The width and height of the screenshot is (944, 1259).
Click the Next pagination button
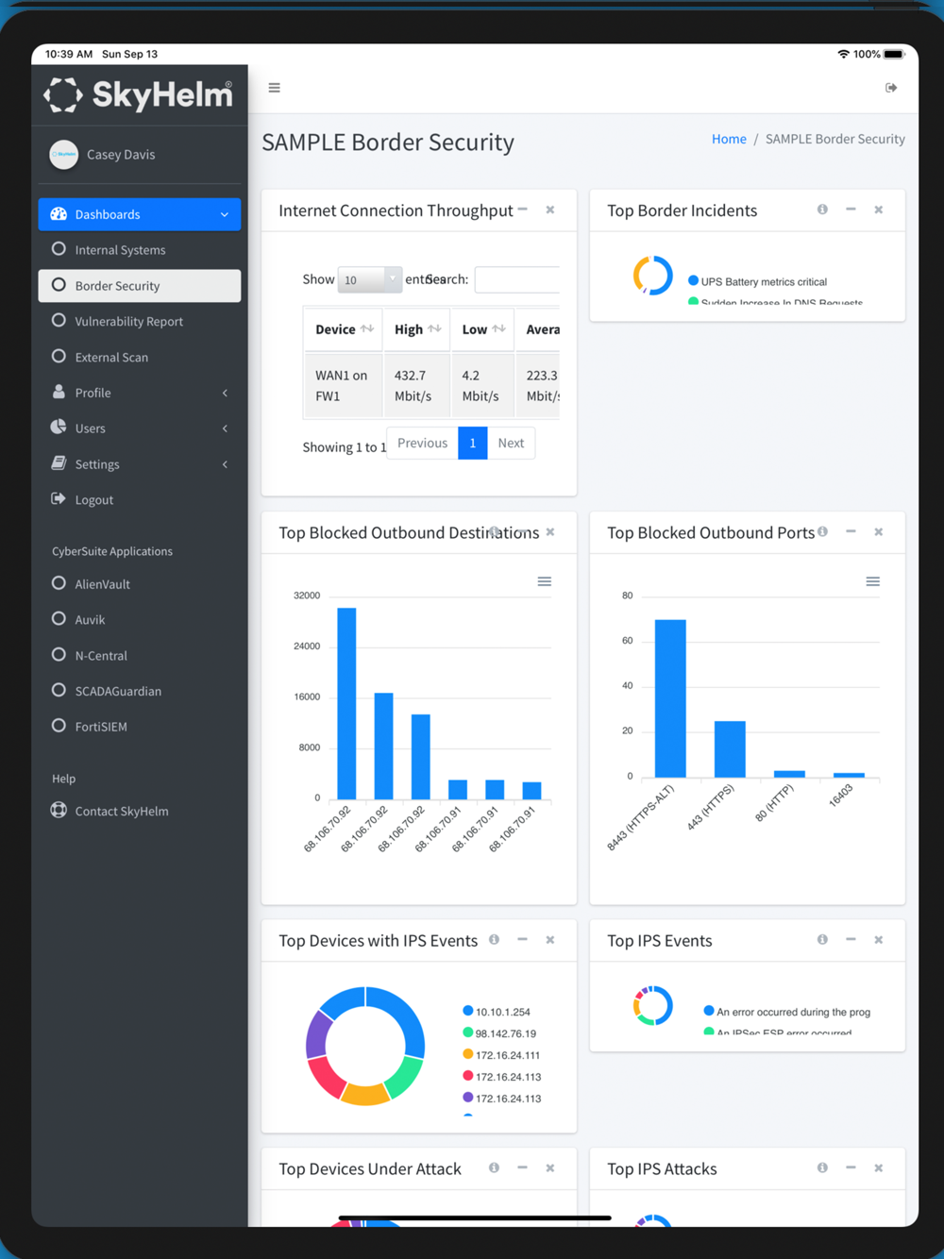click(x=511, y=443)
